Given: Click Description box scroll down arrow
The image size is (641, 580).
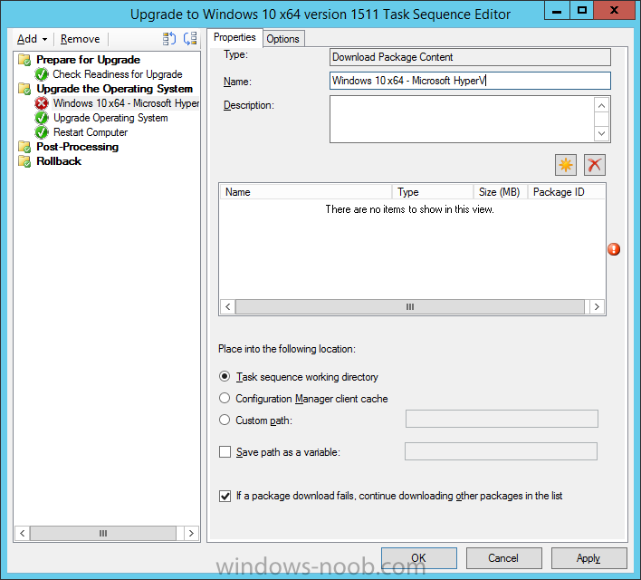Looking at the screenshot, I should click(601, 133).
